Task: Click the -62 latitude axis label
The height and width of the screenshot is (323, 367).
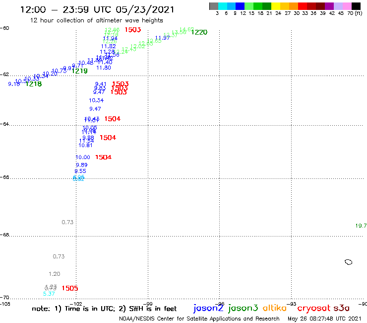Action: click(x=4, y=75)
